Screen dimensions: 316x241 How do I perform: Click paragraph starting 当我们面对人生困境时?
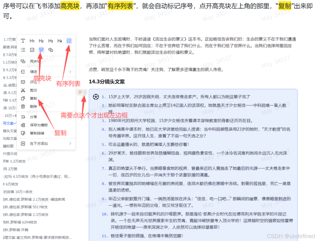(192, 46)
